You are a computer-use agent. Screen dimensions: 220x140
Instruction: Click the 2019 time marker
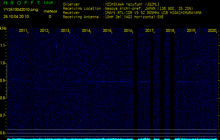191,30
